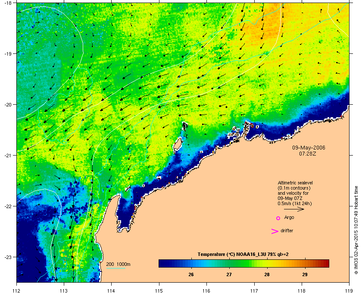Image resolution: width=362 pixels, height=293 pixels.
Task: Click the '(0.1m contours)' legend line
Action: click(294, 188)
